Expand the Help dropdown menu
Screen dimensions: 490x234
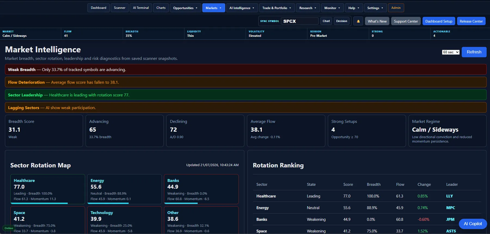pos(354,8)
